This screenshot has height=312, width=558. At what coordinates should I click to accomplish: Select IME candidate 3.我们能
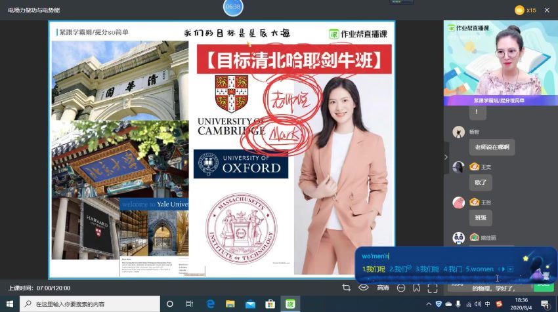pos(427,269)
